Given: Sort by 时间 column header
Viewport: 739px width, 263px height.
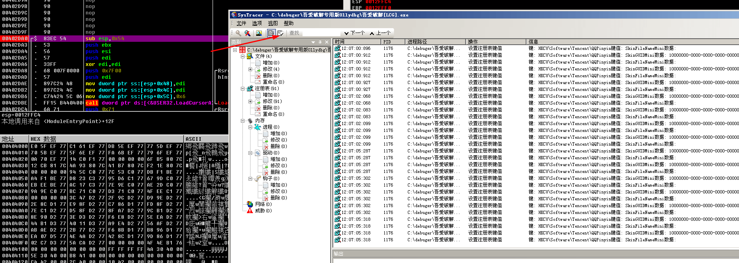Looking at the screenshot, I should (357, 42).
